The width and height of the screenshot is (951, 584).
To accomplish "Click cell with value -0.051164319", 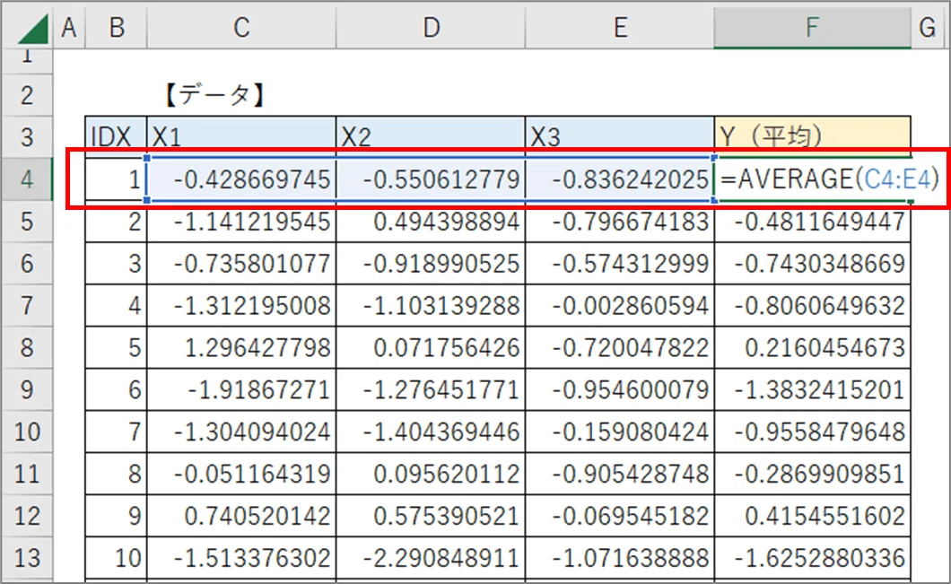I will click(x=240, y=474).
